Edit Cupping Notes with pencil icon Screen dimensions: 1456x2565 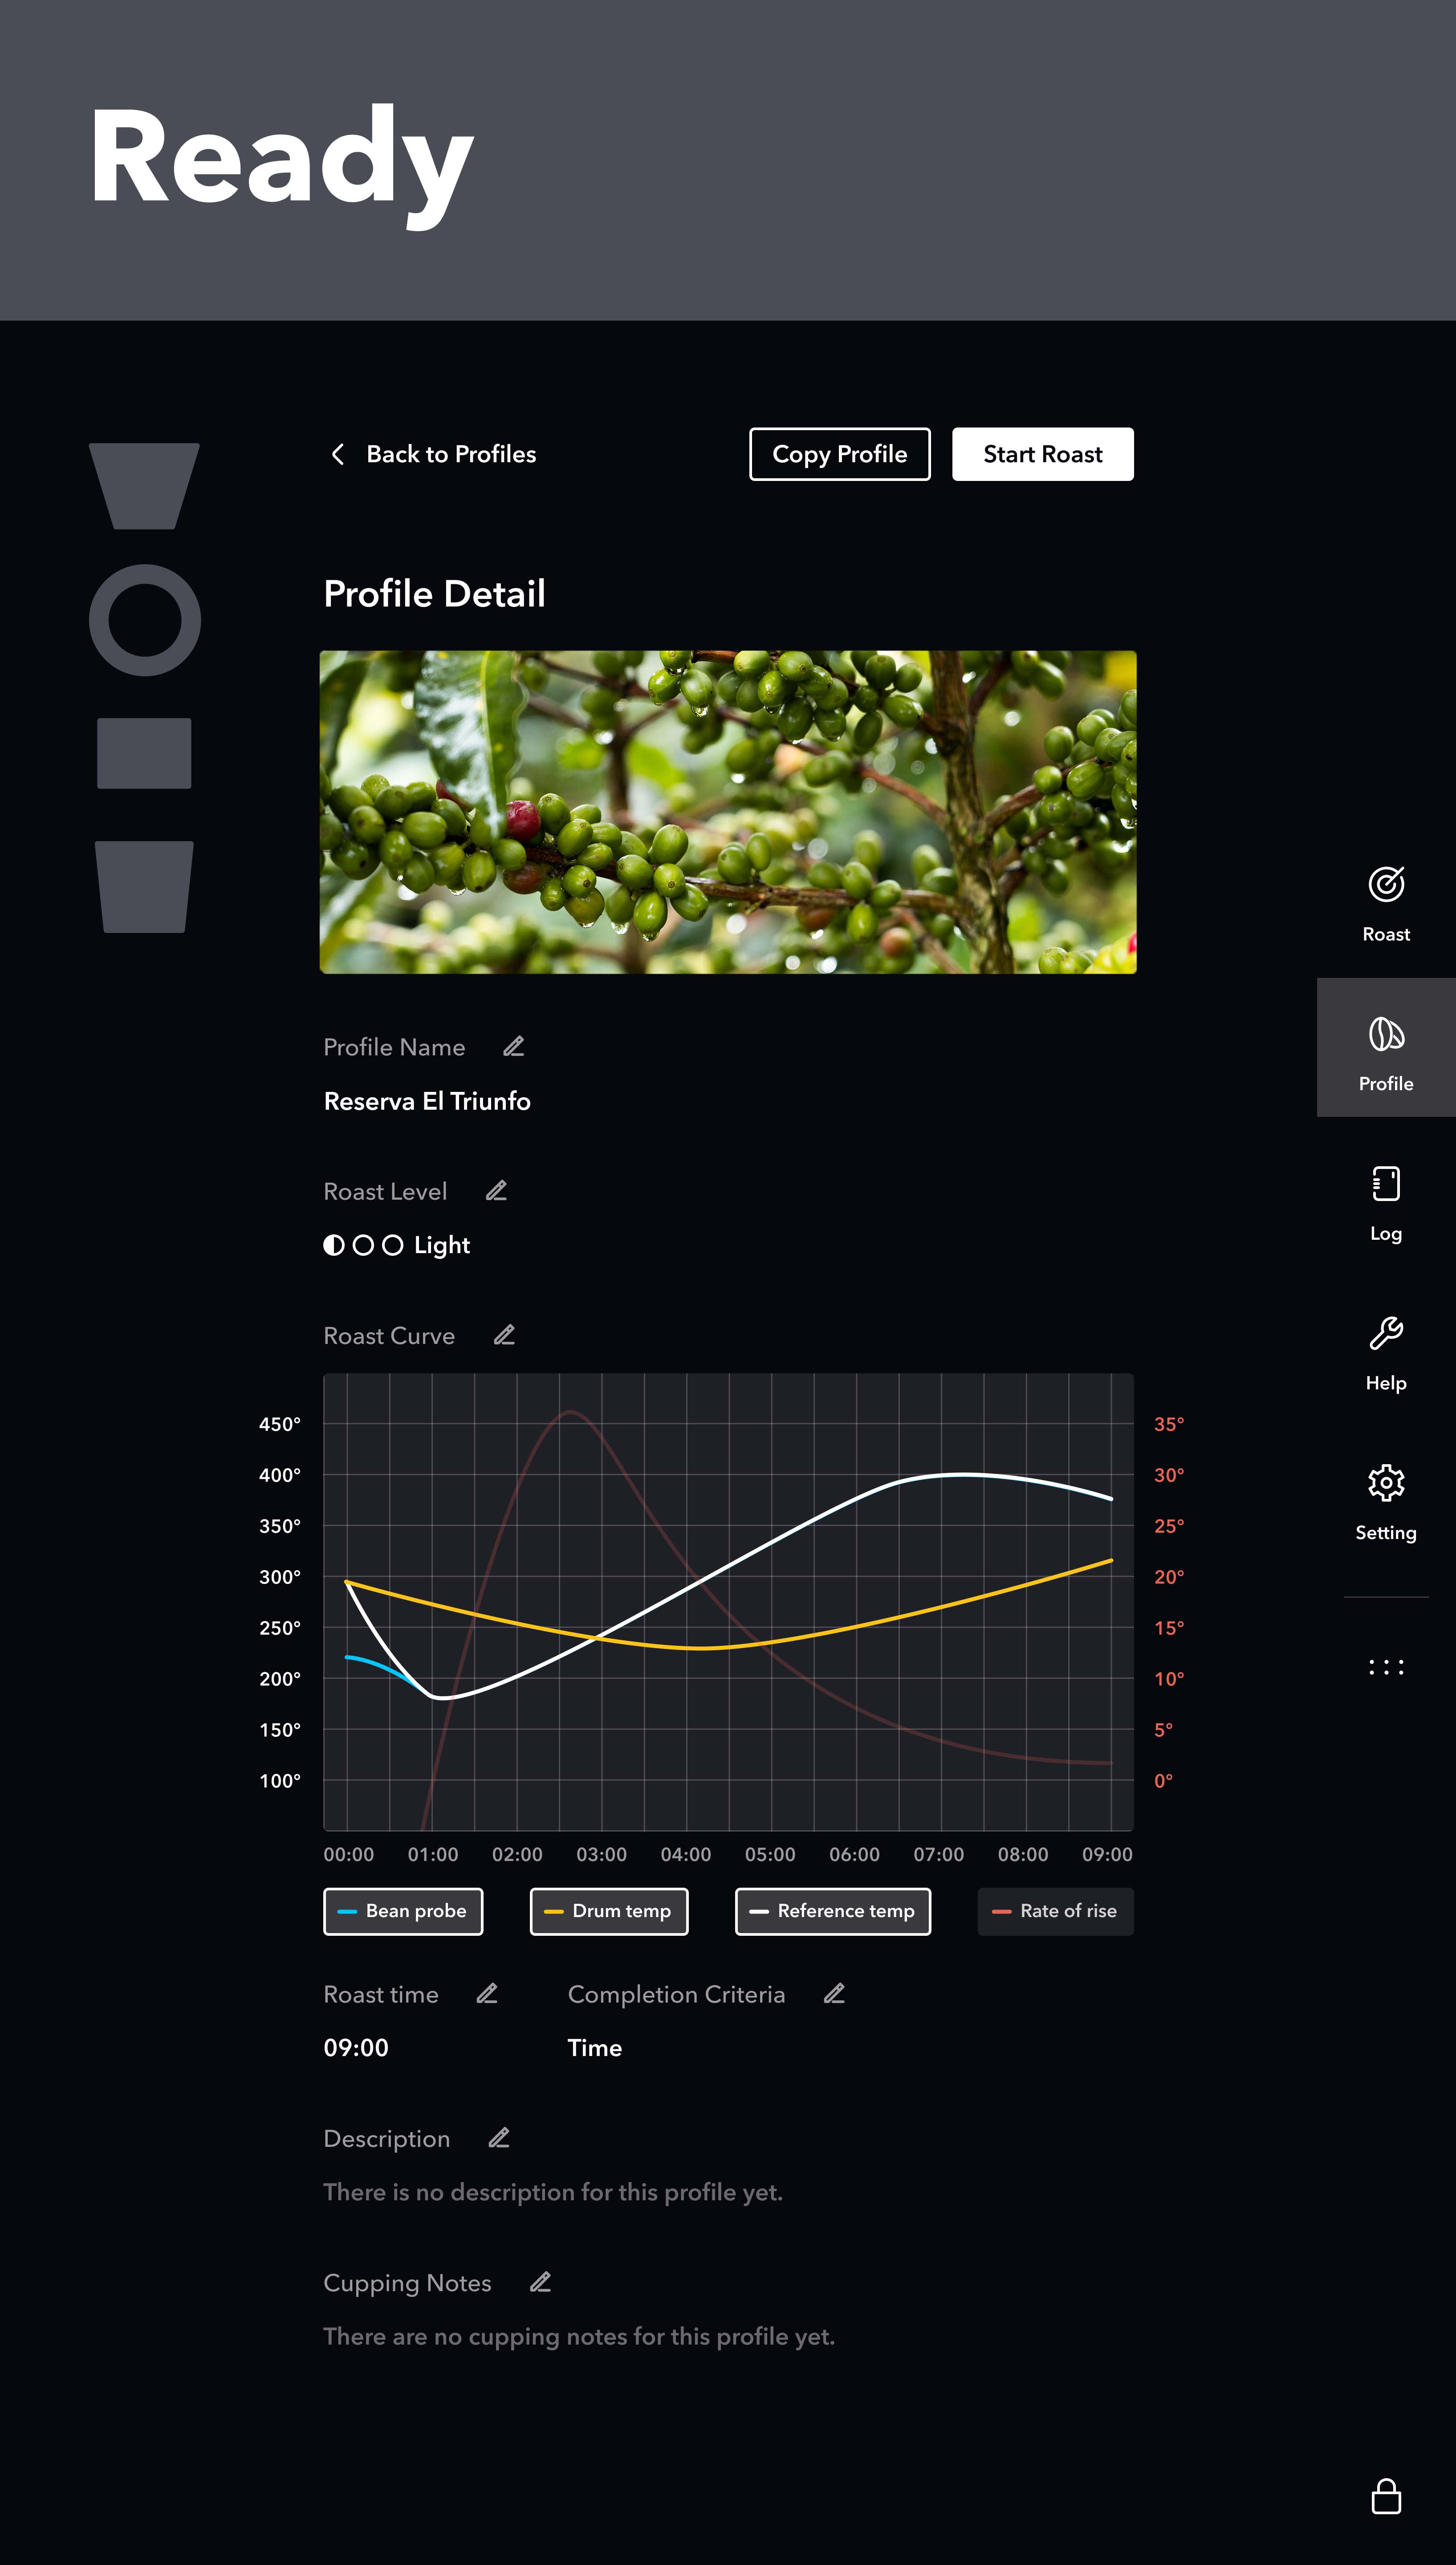coord(540,2282)
